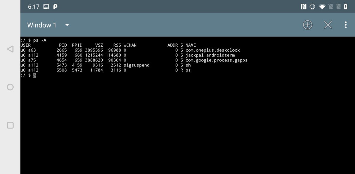Tap the NFC status bar icon
Viewport: 355px width, 174px height.
click(304, 6)
